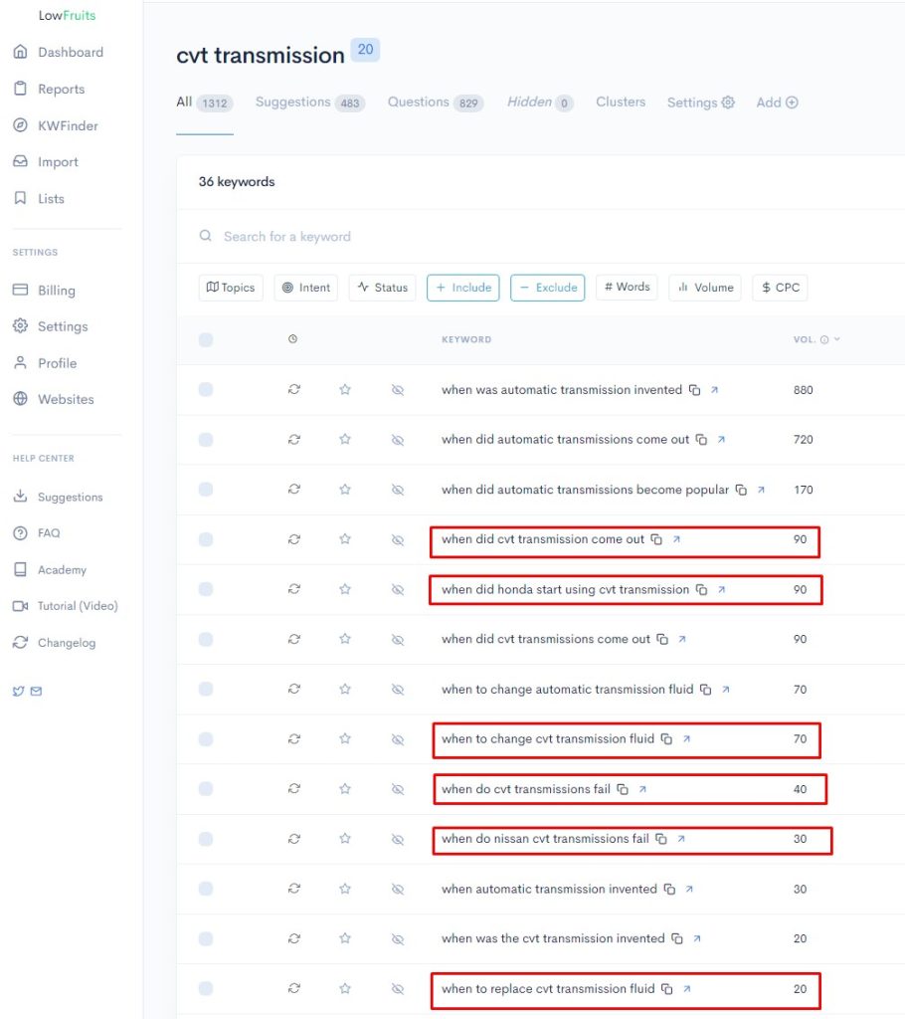The image size is (905, 1019).
Task: Copy 'when was the cvt transmission invented' keyword
Action: click(x=677, y=938)
